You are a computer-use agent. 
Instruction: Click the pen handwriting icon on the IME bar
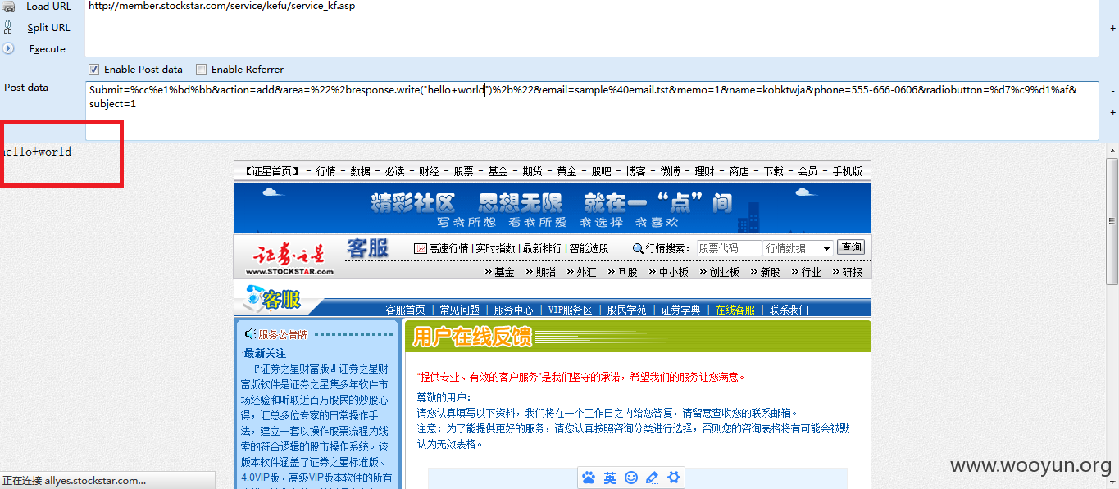click(x=653, y=478)
